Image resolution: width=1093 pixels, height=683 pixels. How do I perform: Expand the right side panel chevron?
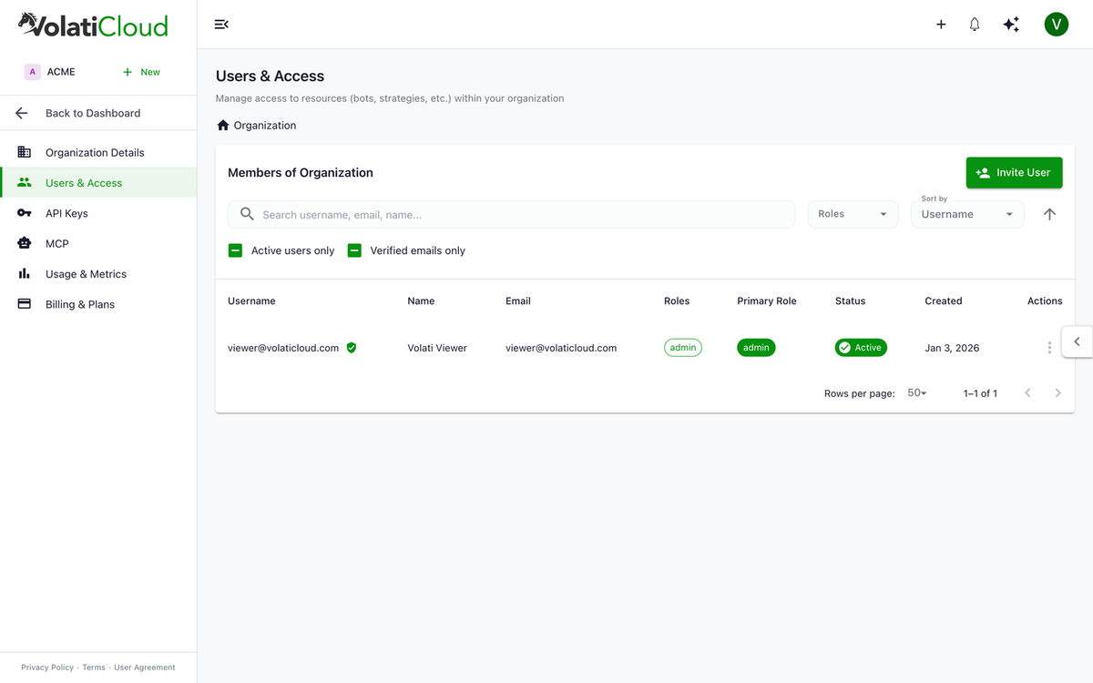(1077, 341)
